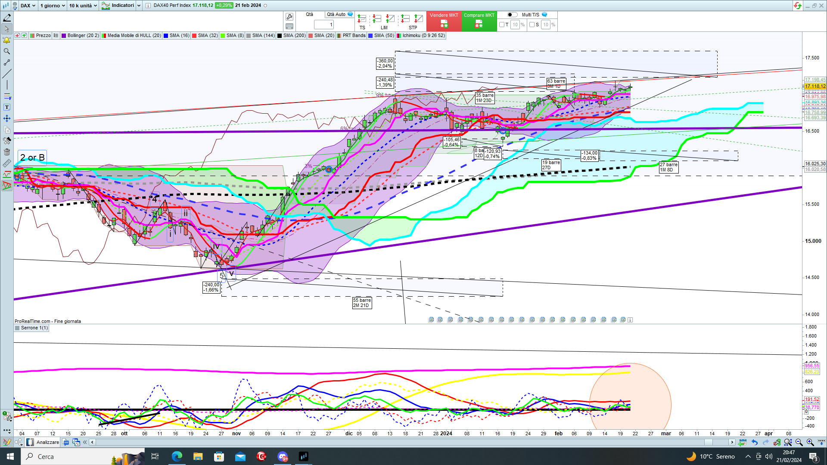Click the horizontal scrollbar right arrow

click(732, 442)
